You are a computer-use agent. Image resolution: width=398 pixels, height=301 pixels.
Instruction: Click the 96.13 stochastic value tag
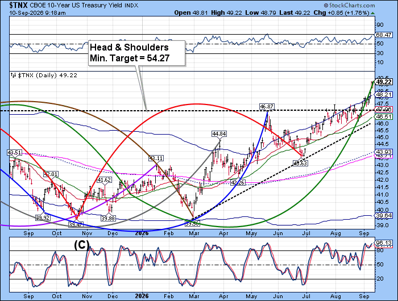point(384,243)
